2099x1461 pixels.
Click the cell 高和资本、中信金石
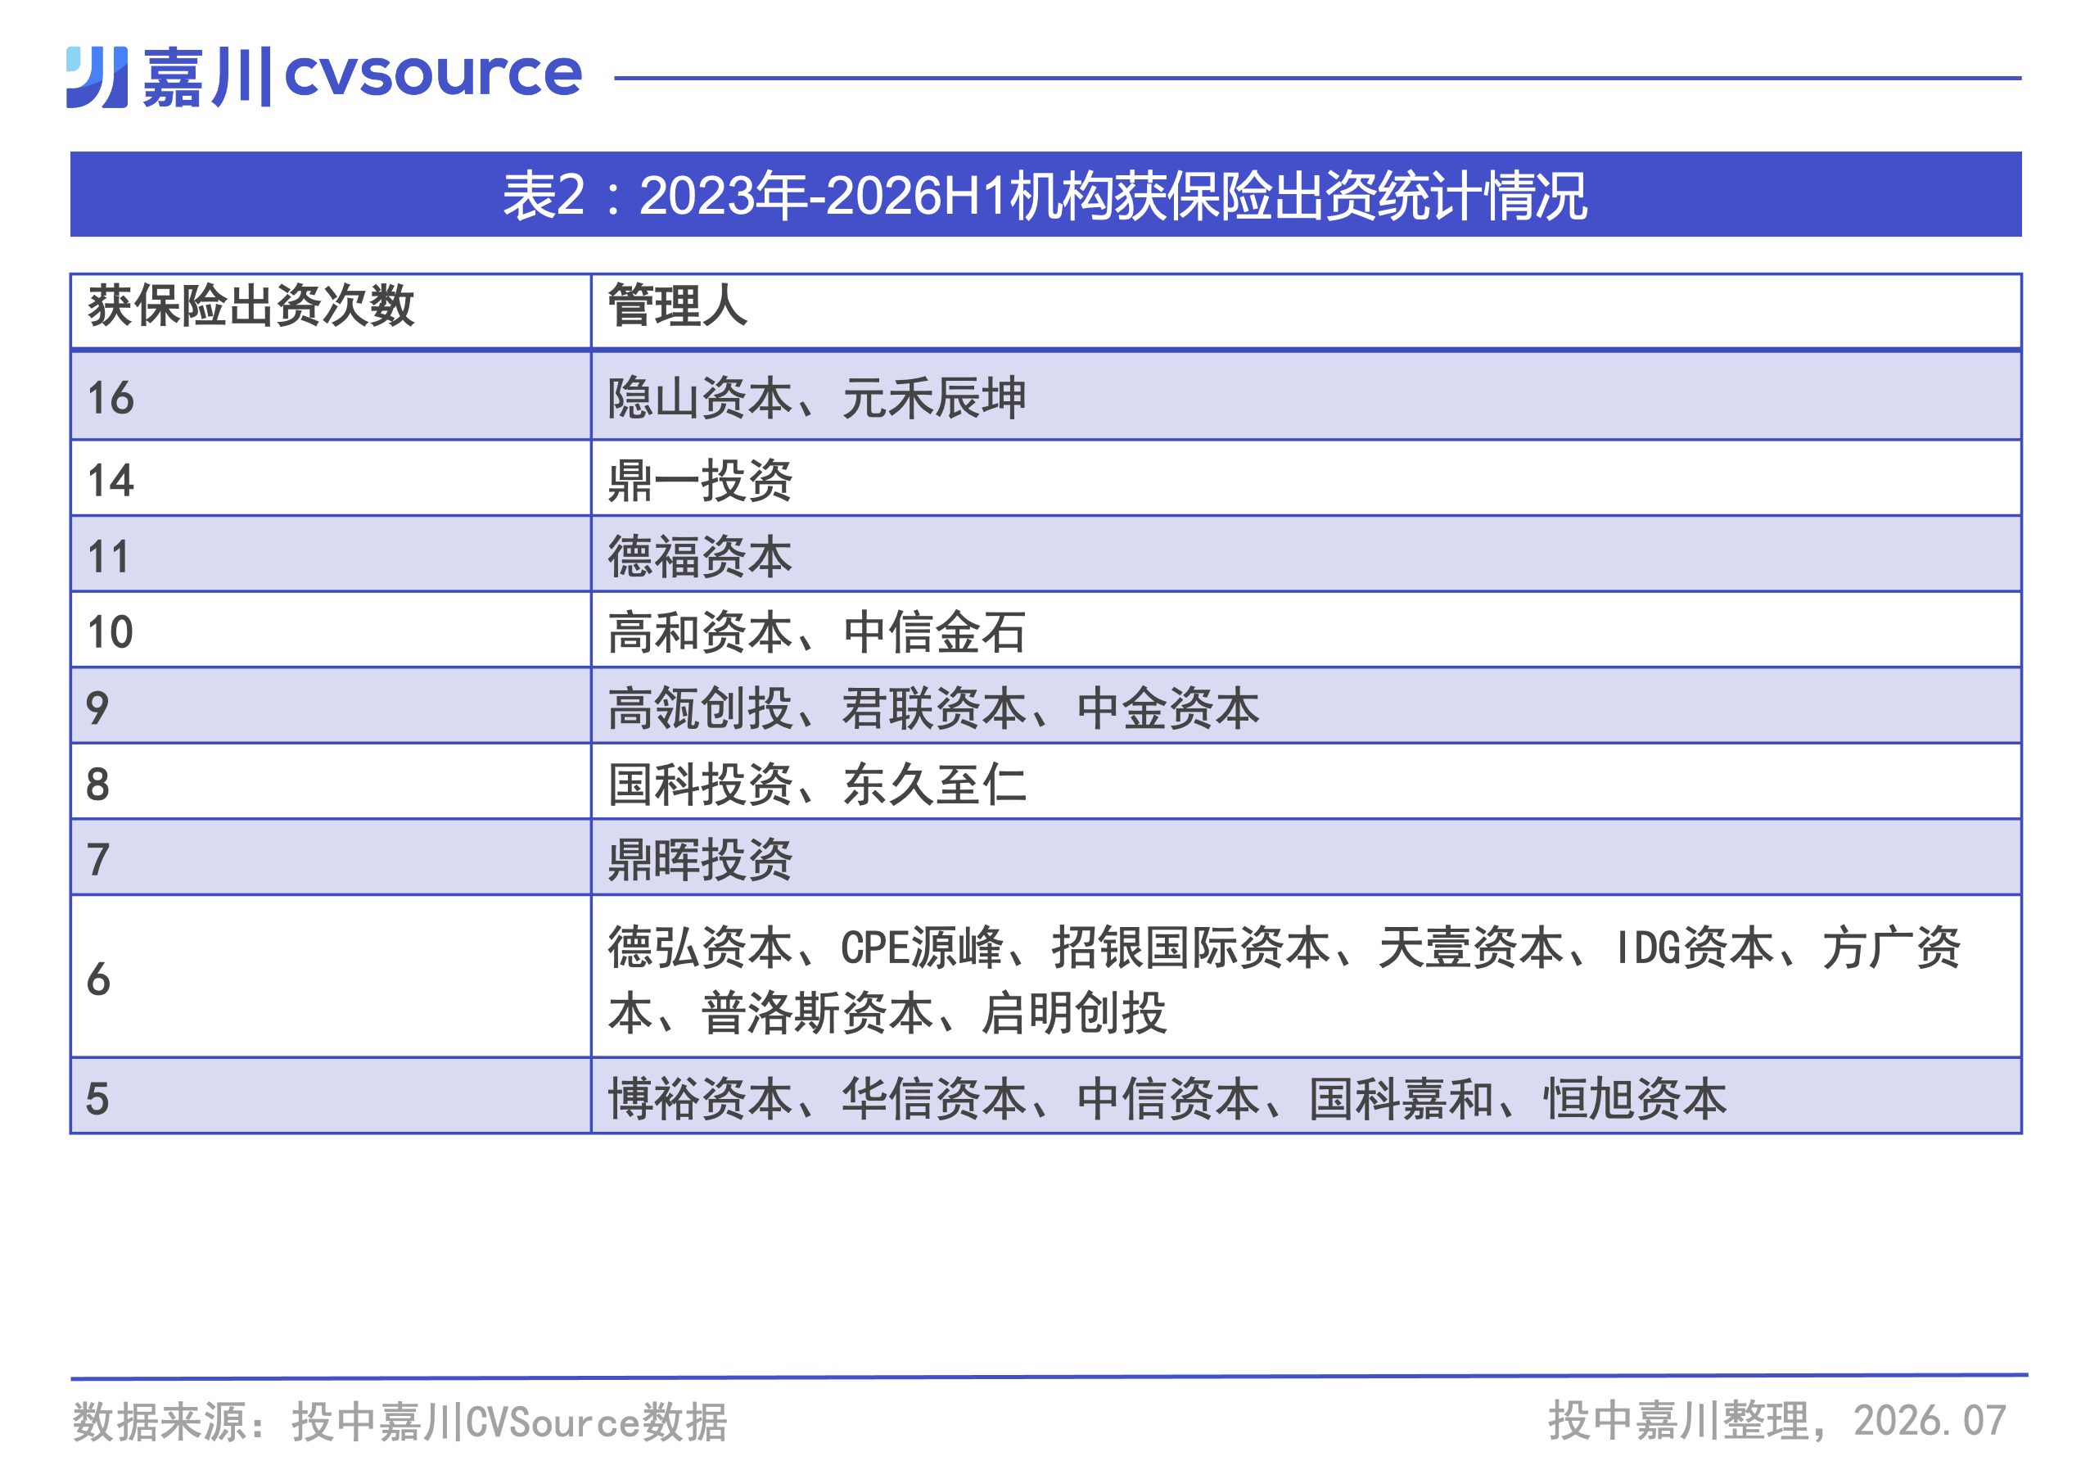click(x=1306, y=630)
